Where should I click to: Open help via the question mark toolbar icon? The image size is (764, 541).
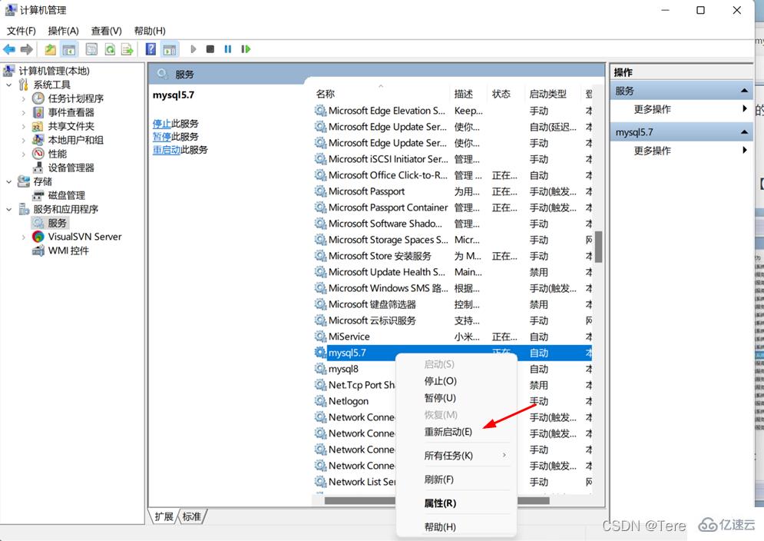150,48
